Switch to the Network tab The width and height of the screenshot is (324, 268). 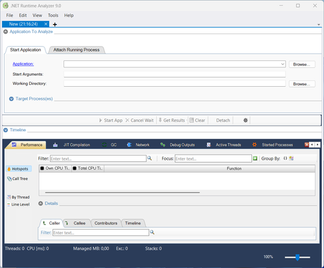(138, 145)
